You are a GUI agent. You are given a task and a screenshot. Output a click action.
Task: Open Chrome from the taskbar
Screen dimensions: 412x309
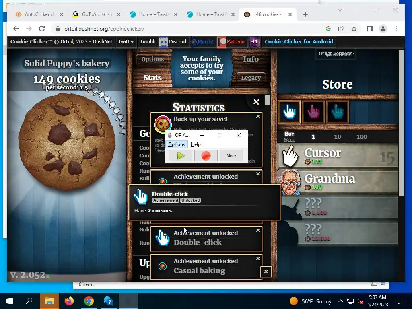click(89, 301)
